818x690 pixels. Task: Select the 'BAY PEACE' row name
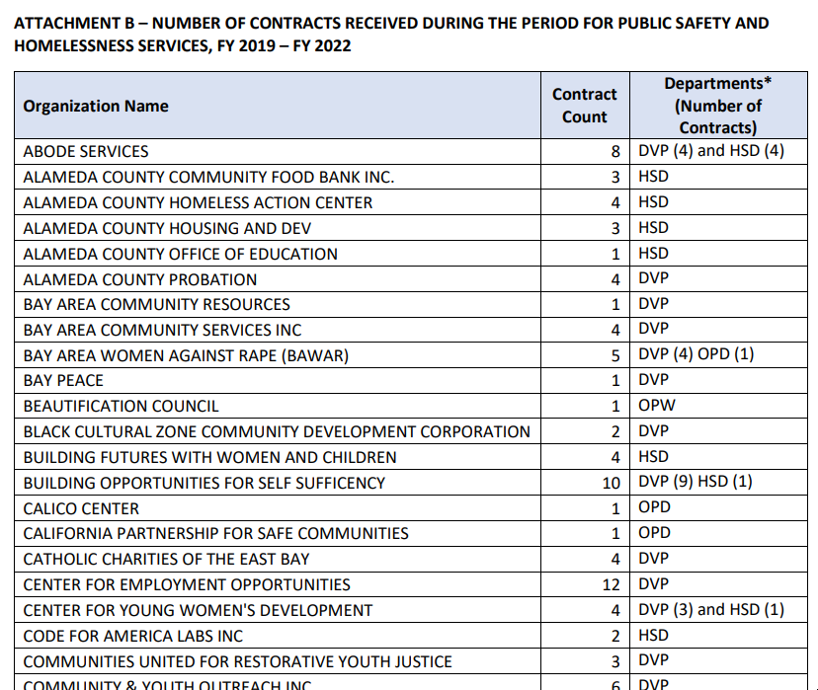(x=63, y=380)
